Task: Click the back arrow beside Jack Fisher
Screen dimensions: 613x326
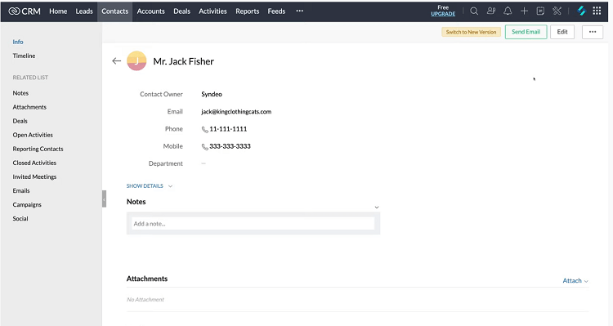Action: click(117, 61)
